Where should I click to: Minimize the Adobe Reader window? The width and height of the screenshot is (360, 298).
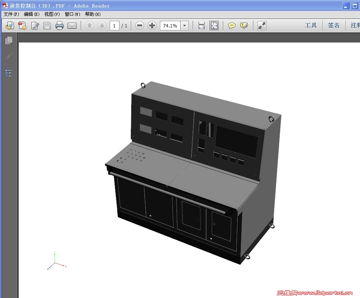pos(346,6)
